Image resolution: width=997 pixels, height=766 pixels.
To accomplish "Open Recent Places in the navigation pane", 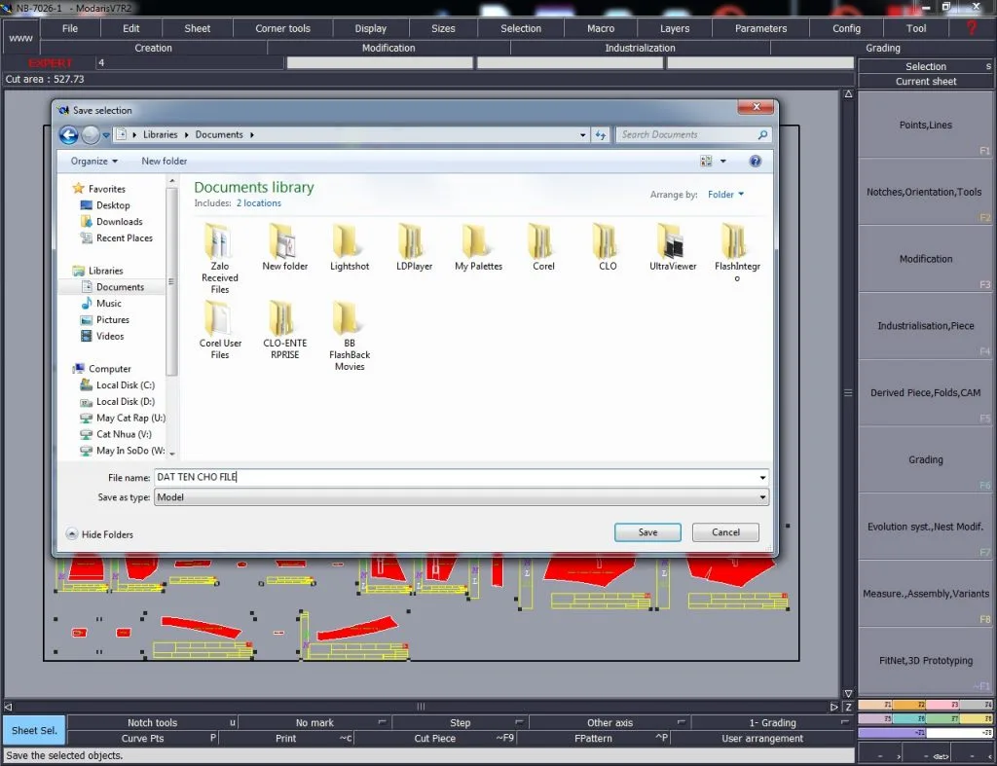I will coord(124,238).
